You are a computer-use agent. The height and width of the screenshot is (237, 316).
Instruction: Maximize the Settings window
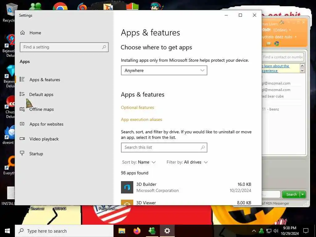tap(240, 15)
